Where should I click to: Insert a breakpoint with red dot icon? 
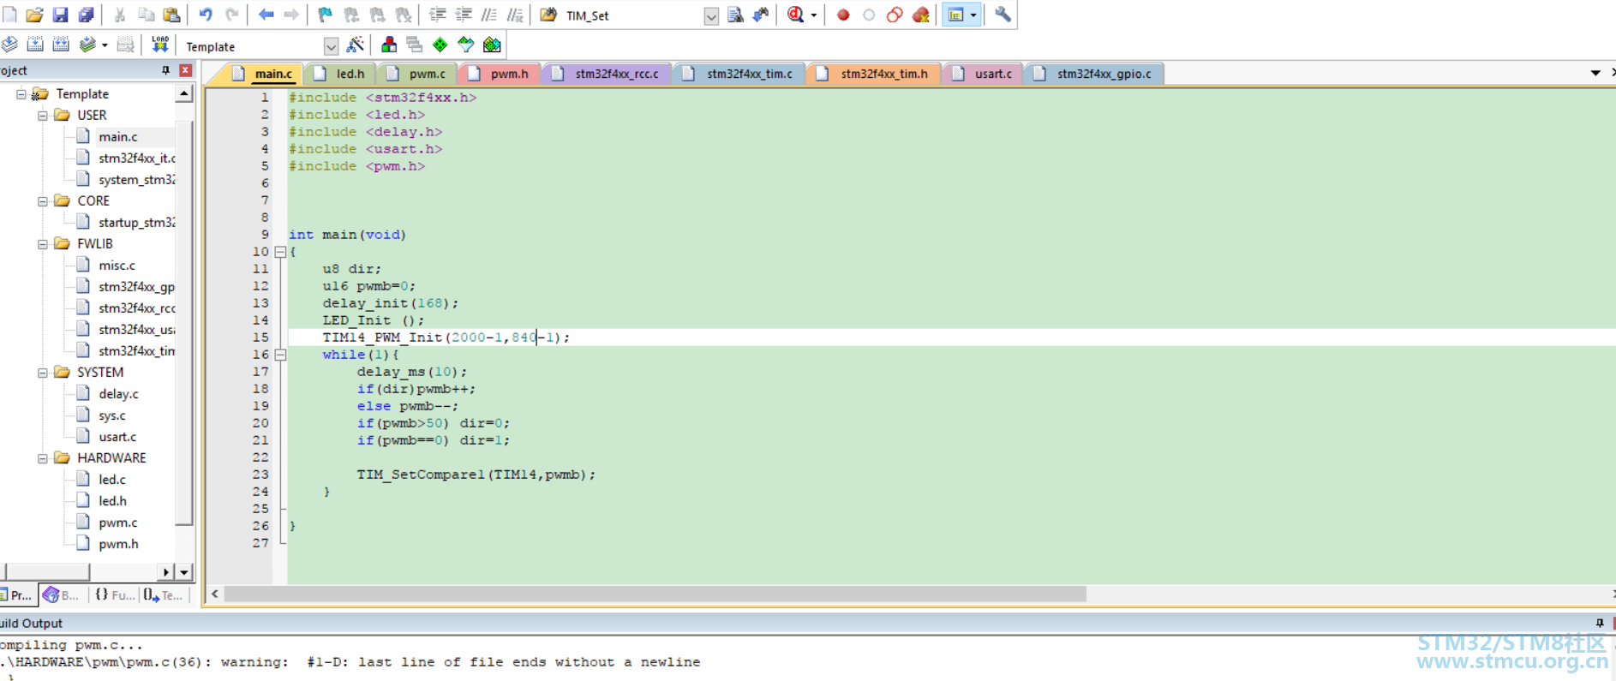point(843,15)
